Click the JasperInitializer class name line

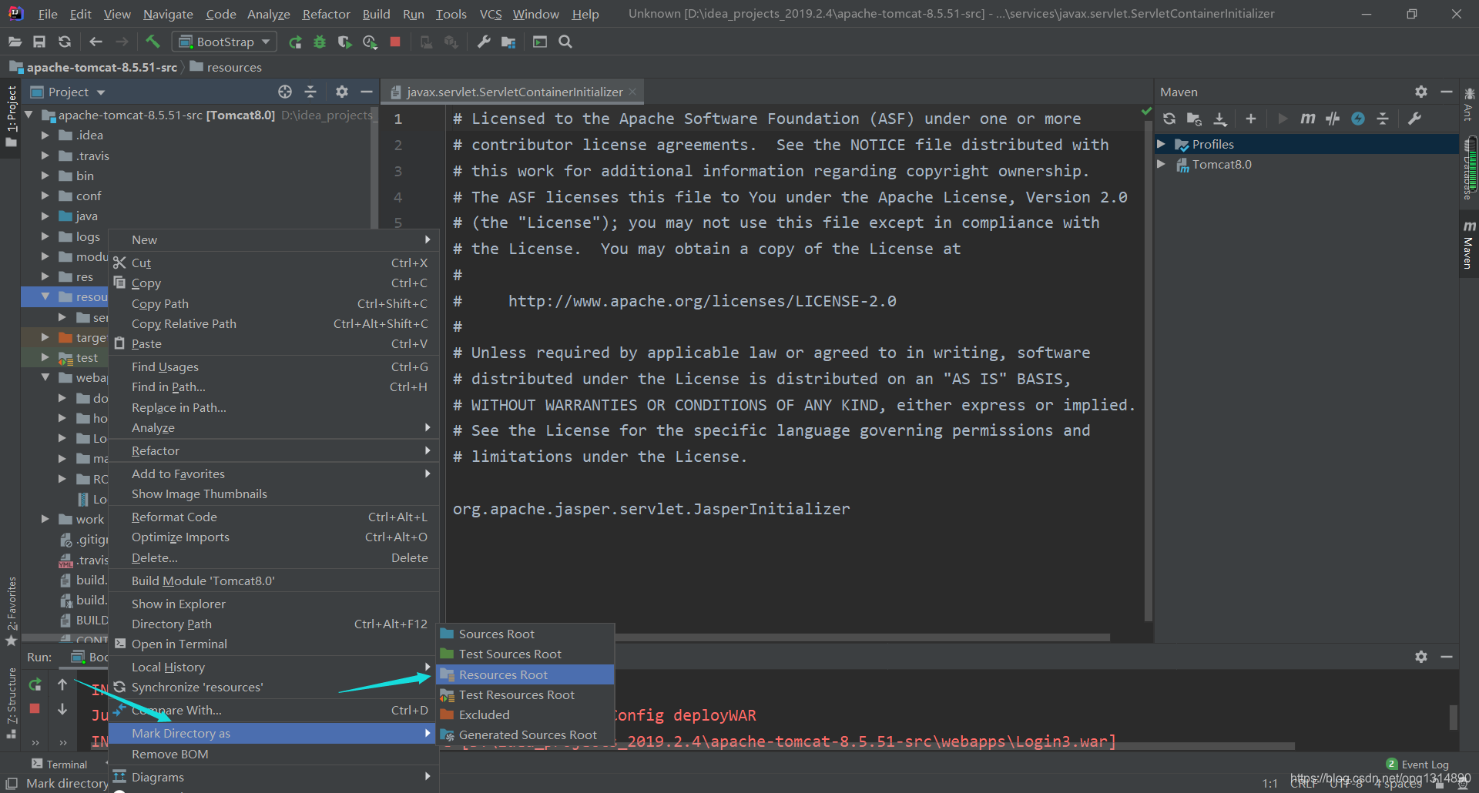[651, 509]
